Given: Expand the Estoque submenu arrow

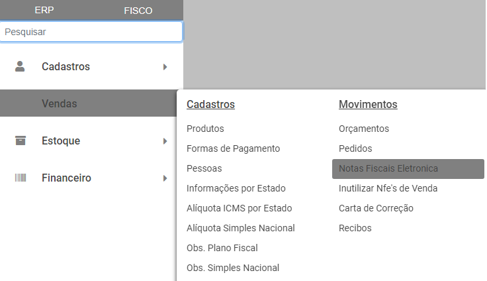Looking at the screenshot, I should pyautogui.click(x=165, y=141).
